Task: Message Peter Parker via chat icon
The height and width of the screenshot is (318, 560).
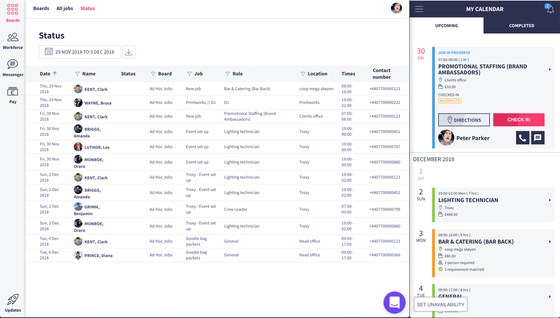Action: click(x=538, y=138)
